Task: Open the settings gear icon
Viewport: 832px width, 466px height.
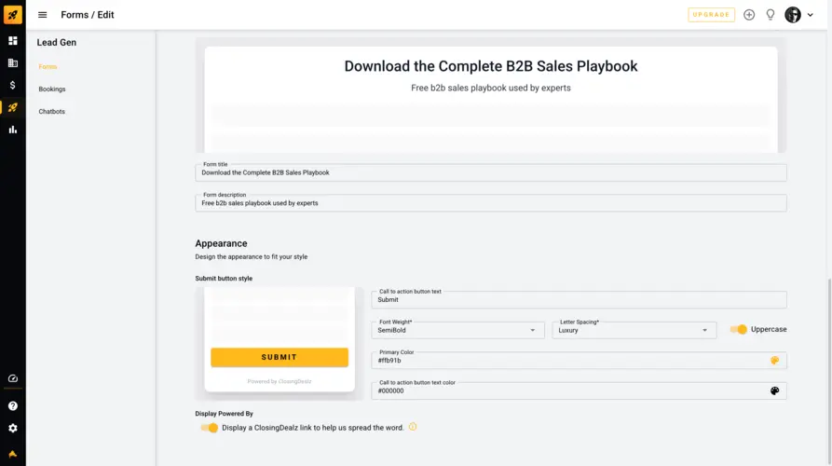Action: [x=13, y=429]
